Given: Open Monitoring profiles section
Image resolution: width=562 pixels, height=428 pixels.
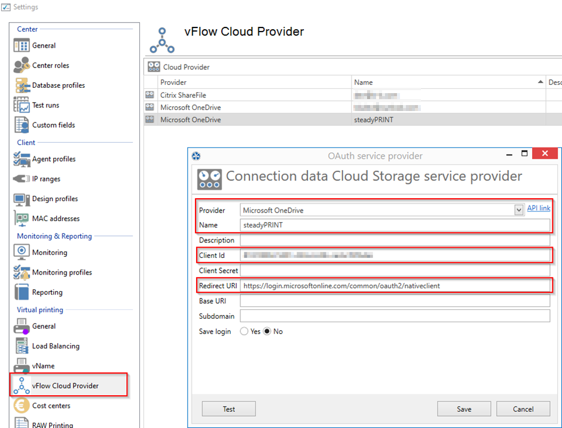Looking at the screenshot, I should tap(62, 272).
